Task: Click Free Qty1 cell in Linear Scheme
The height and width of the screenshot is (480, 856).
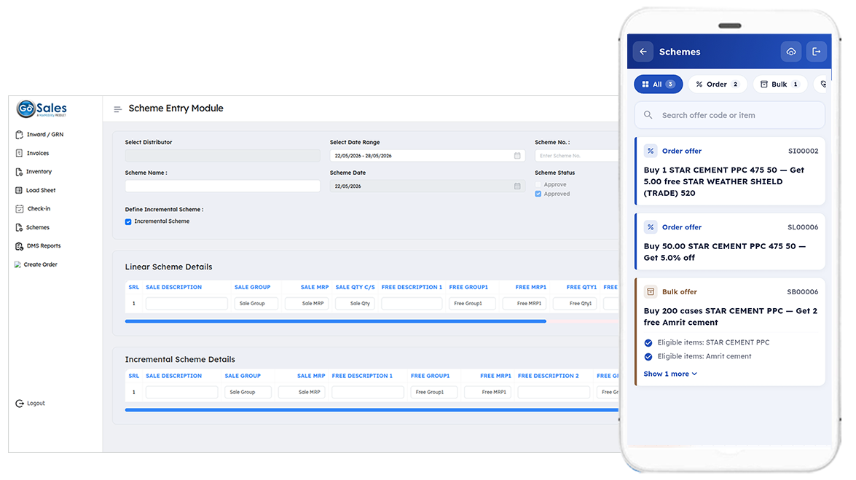Action: tap(576, 304)
